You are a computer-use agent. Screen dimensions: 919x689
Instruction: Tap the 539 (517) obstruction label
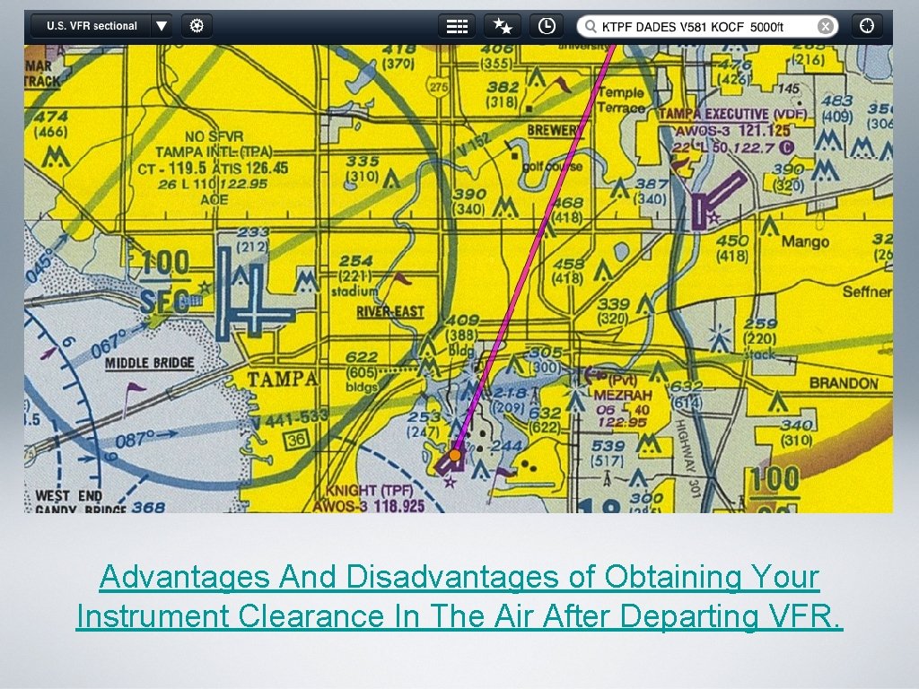(x=608, y=453)
